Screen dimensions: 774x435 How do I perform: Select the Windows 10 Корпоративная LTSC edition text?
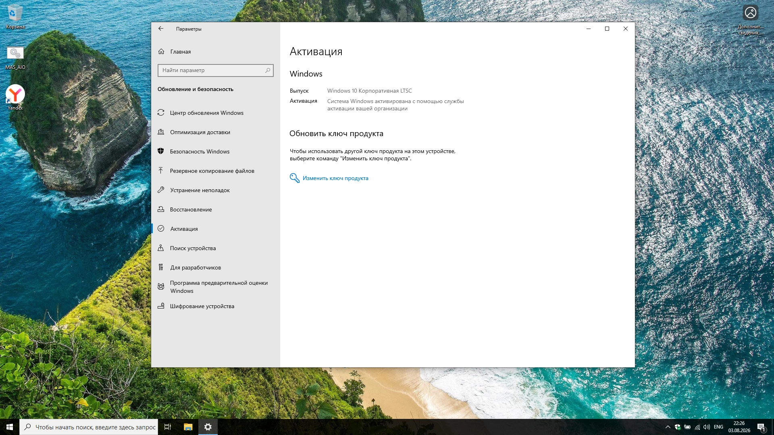tap(369, 91)
